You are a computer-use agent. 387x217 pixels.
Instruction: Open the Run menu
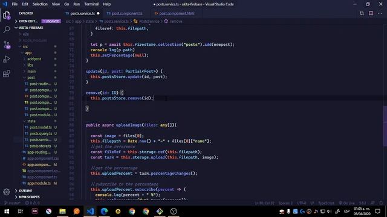(x=77, y=4)
